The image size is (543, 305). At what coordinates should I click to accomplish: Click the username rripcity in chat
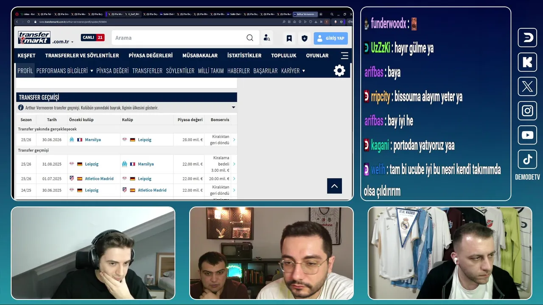click(x=381, y=97)
